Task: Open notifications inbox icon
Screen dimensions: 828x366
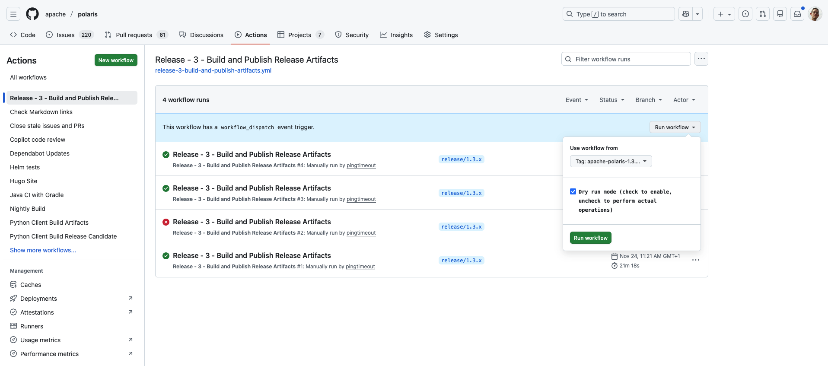Action: coord(797,14)
